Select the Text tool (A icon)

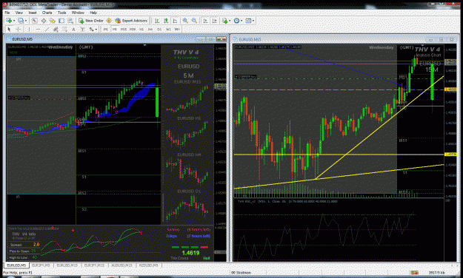pyautogui.click(x=73, y=29)
